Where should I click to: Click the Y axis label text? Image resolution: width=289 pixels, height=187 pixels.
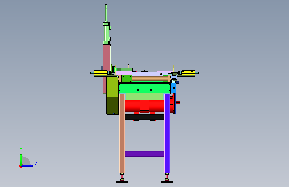(x=21, y=150)
